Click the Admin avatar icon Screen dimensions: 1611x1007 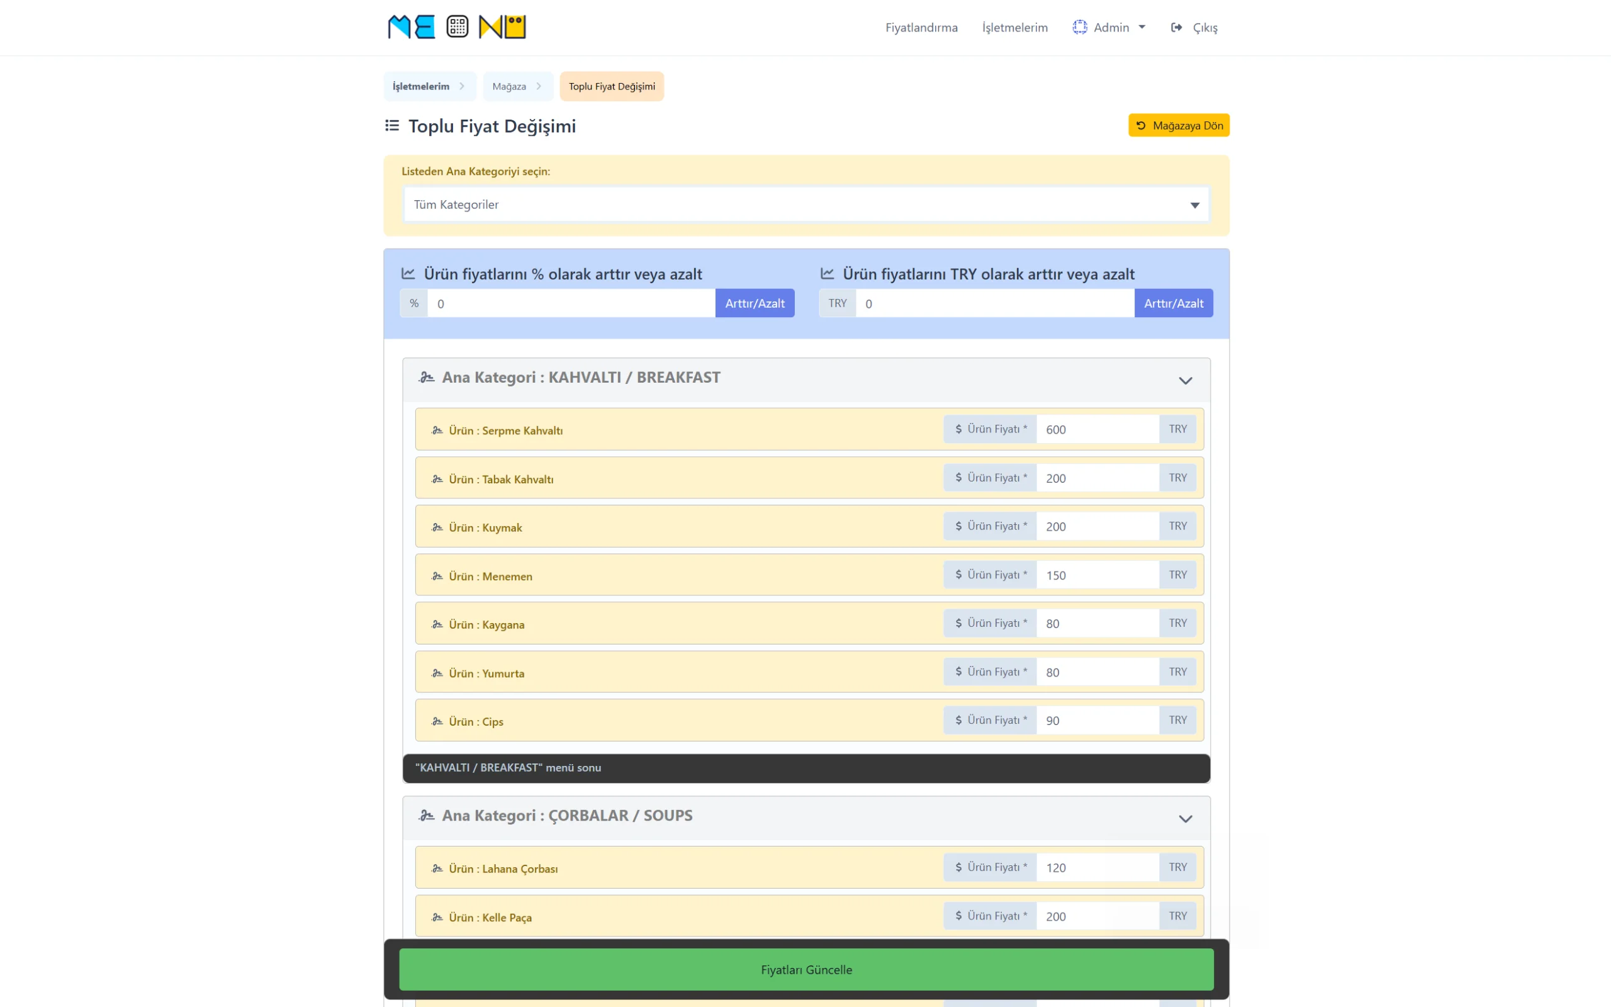coord(1079,27)
